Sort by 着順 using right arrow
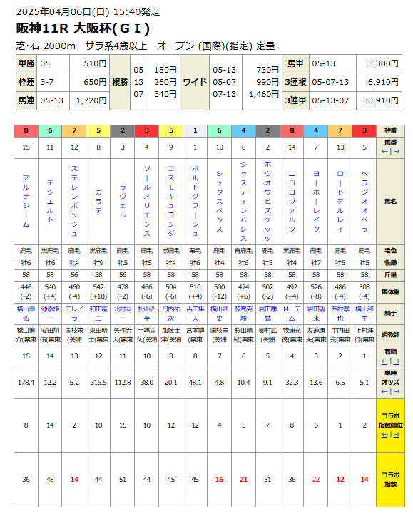Viewport: 413px width, 518px height. coord(396,362)
